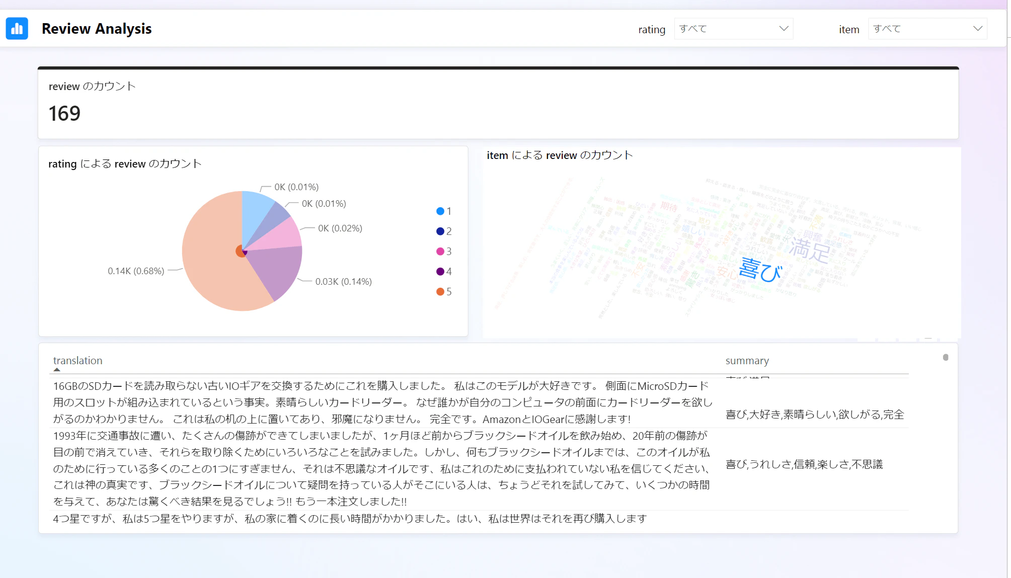Select legend marker for rating 5

click(x=440, y=292)
